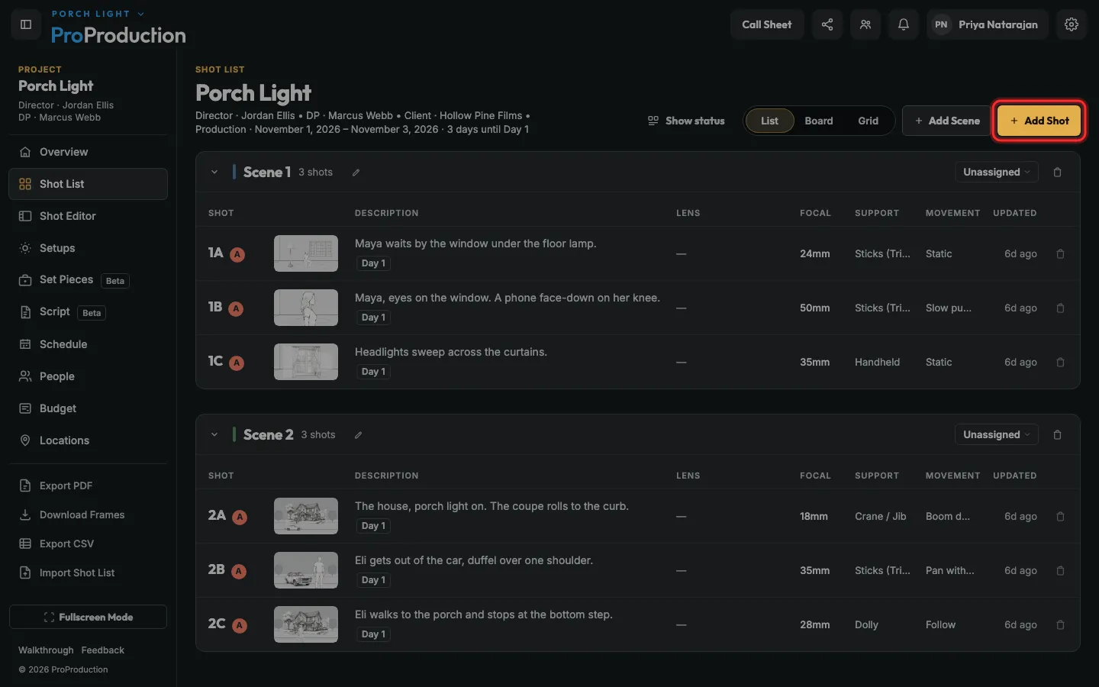Screen dimensions: 1099x687
Task: Click camera A badge on shot 1B
Action: pyautogui.click(x=237, y=309)
